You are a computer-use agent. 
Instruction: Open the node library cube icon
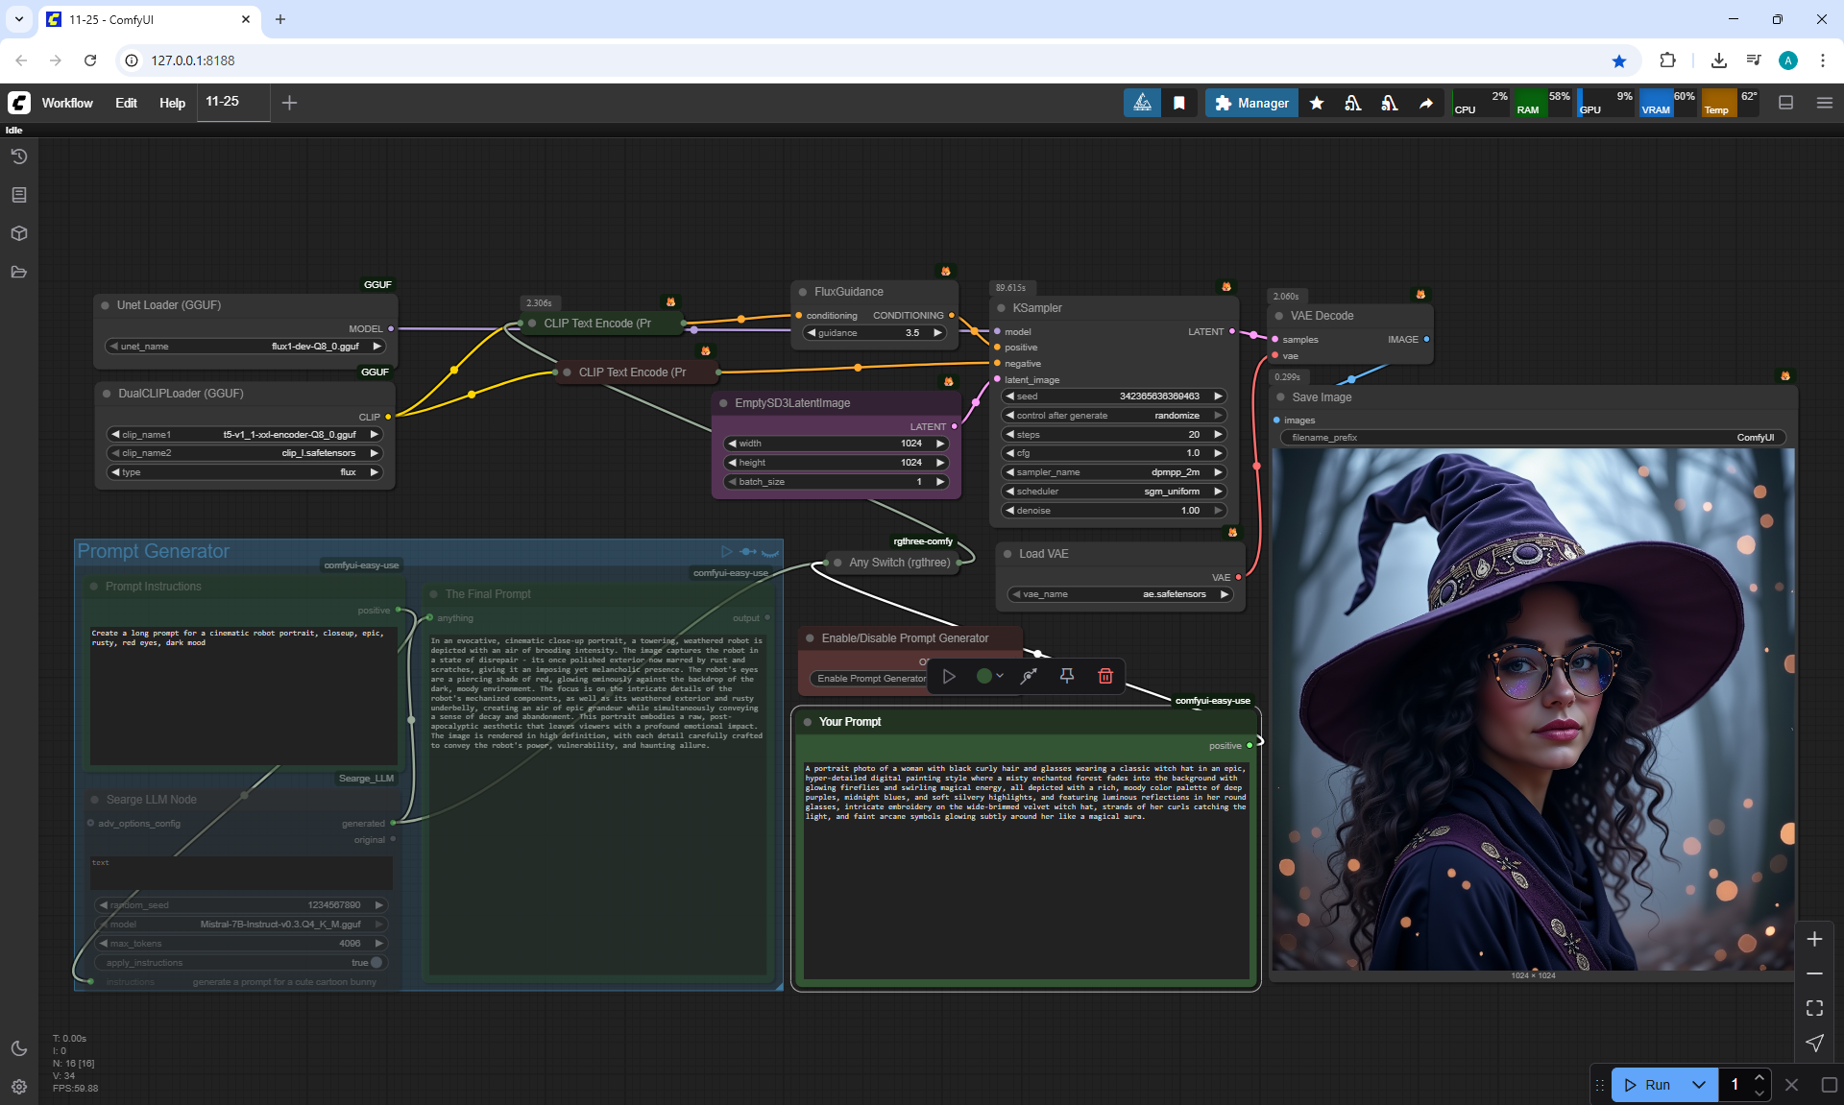[19, 233]
